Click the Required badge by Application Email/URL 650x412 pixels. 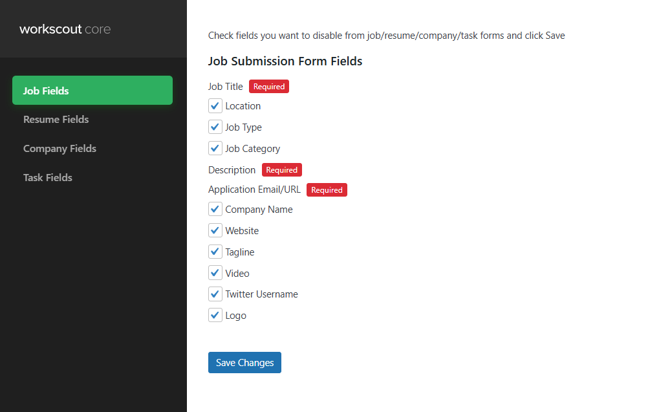coord(327,190)
